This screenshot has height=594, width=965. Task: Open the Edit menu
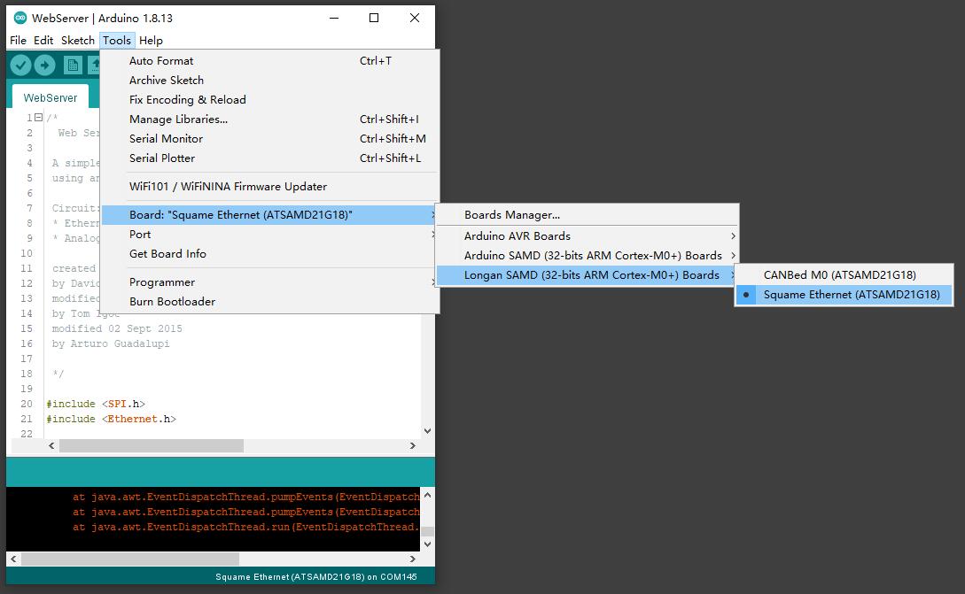pos(43,40)
